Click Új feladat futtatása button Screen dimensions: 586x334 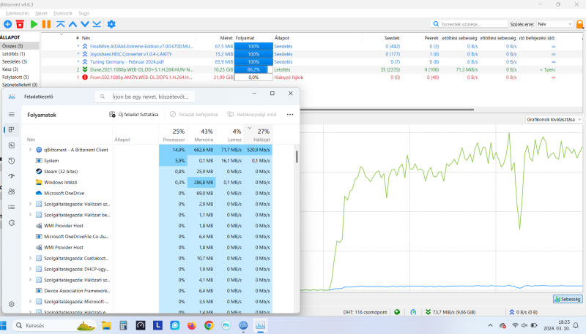pos(134,115)
